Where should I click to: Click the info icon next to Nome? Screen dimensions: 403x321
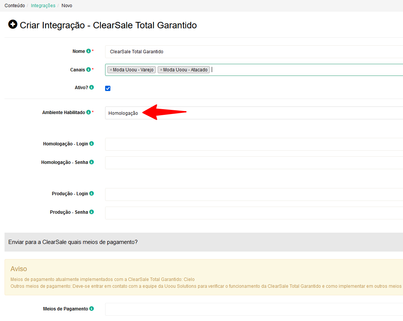(x=88, y=51)
